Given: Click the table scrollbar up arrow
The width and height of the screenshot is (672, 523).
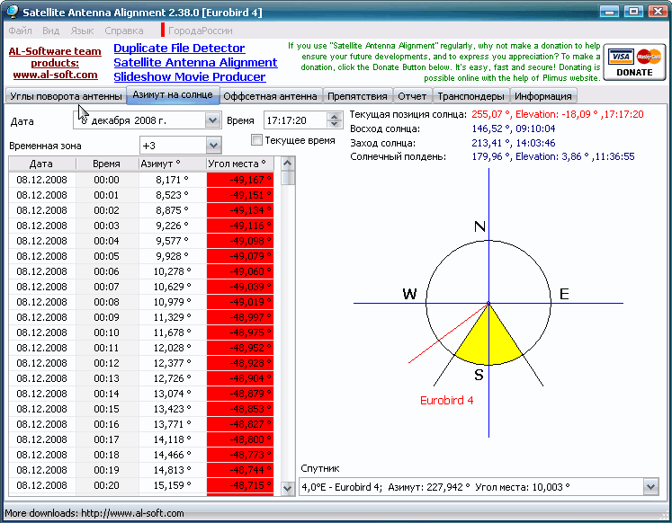Looking at the screenshot, I should (288, 164).
